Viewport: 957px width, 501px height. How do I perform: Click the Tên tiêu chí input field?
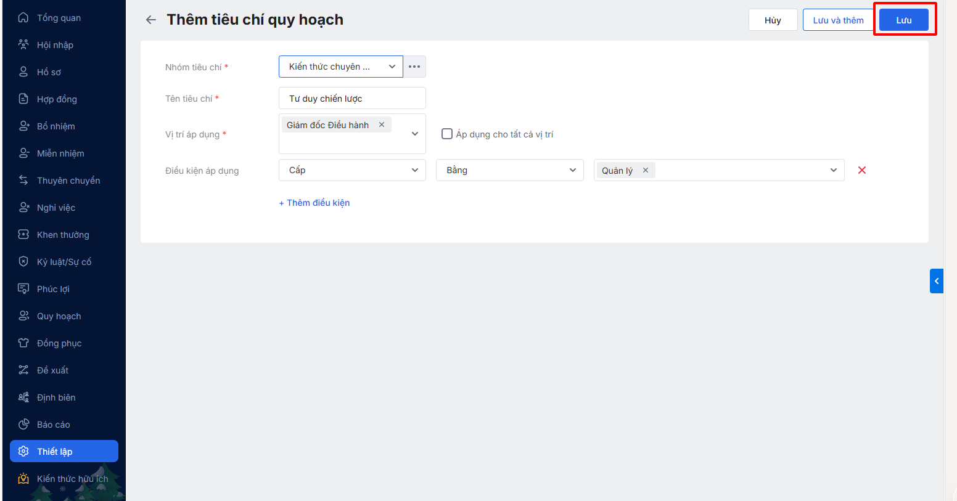tap(352, 99)
